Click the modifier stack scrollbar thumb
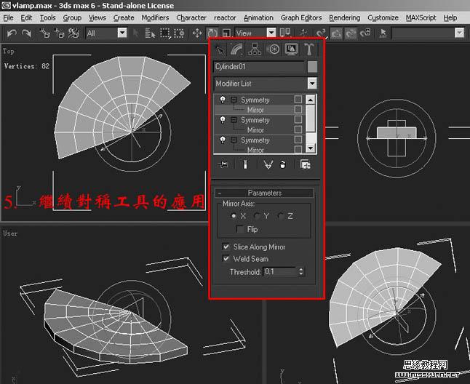This screenshot has height=384, width=470. coord(310,119)
